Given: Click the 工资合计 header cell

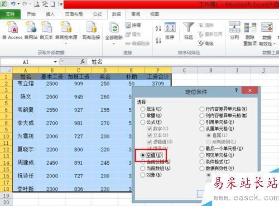Looking at the screenshot, I should [158, 77].
